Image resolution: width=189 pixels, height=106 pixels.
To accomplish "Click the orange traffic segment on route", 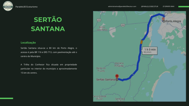I will click(142, 42).
